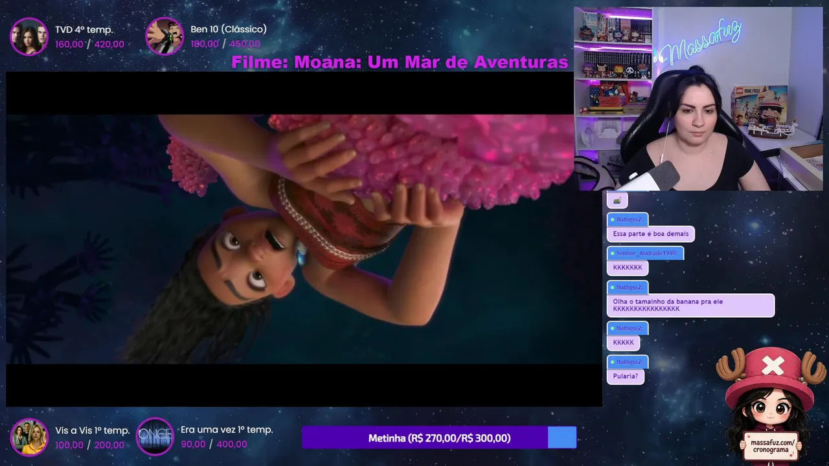Click the Metinha donation progress bar

coord(439,438)
